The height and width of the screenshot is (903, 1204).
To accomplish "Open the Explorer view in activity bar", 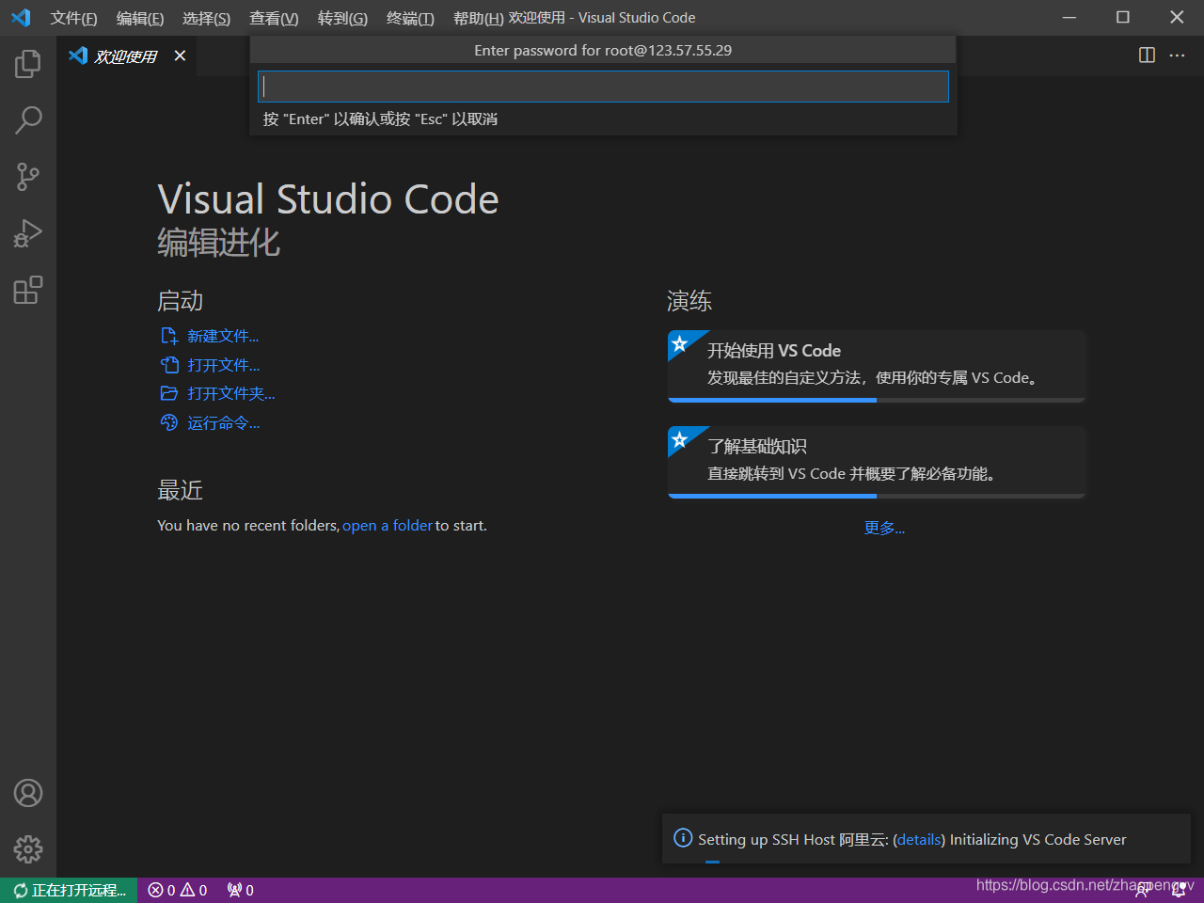I will (x=28, y=64).
